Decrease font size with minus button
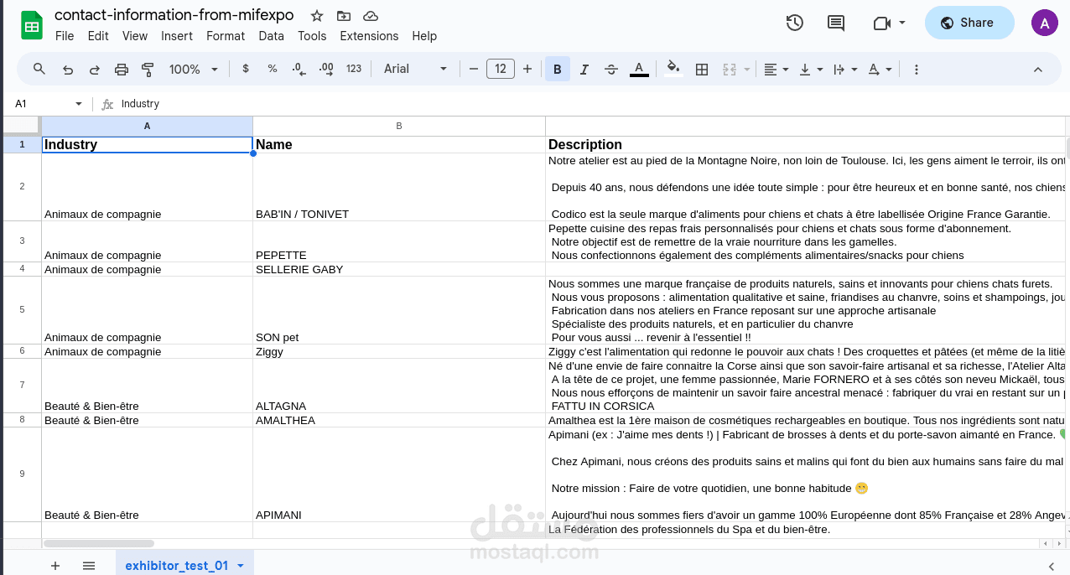Viewport: 1070px width, 575px height. [x=474, y=69]
